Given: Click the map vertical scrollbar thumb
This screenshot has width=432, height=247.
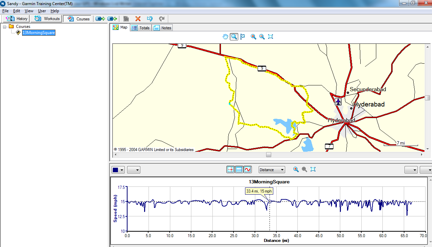Looking at the screenshot, I should (428, 98).
